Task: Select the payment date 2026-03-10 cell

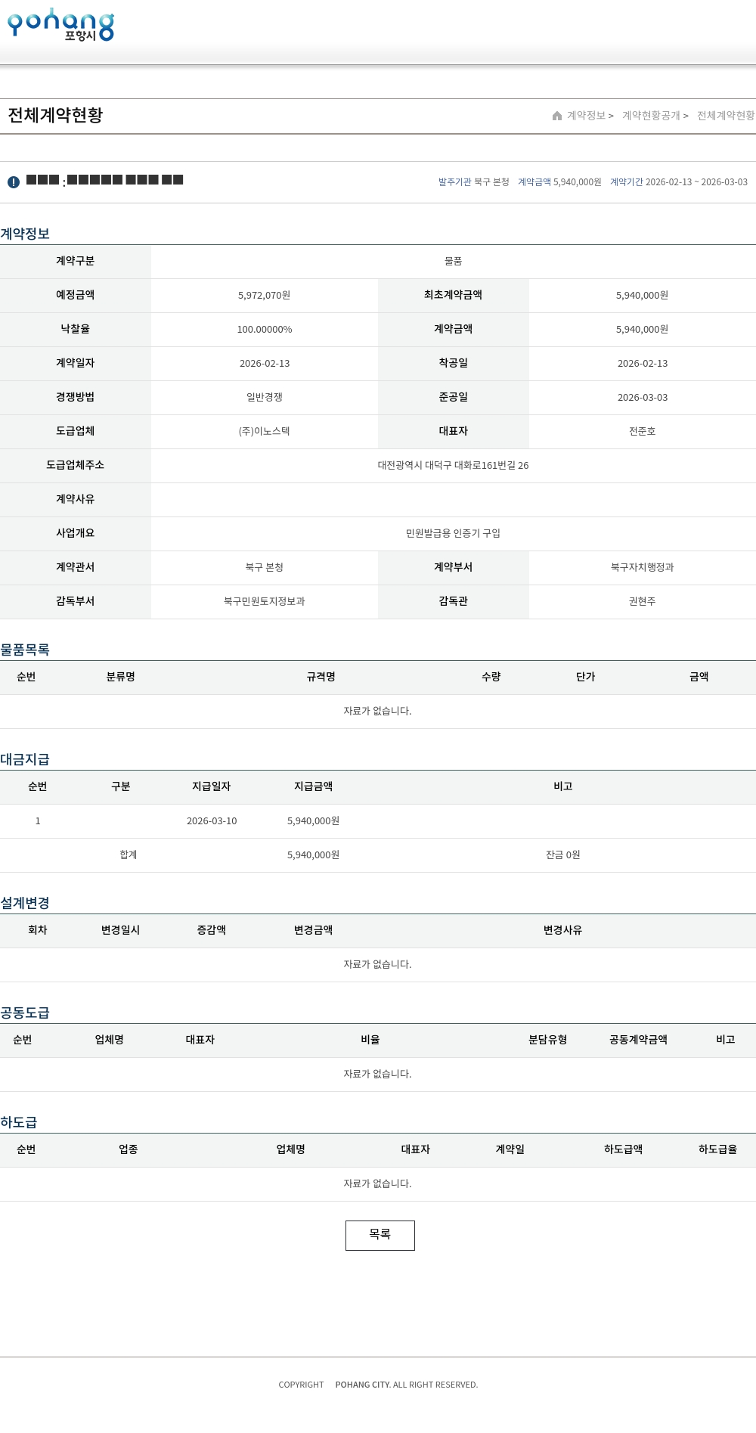Action: [211, 820]
